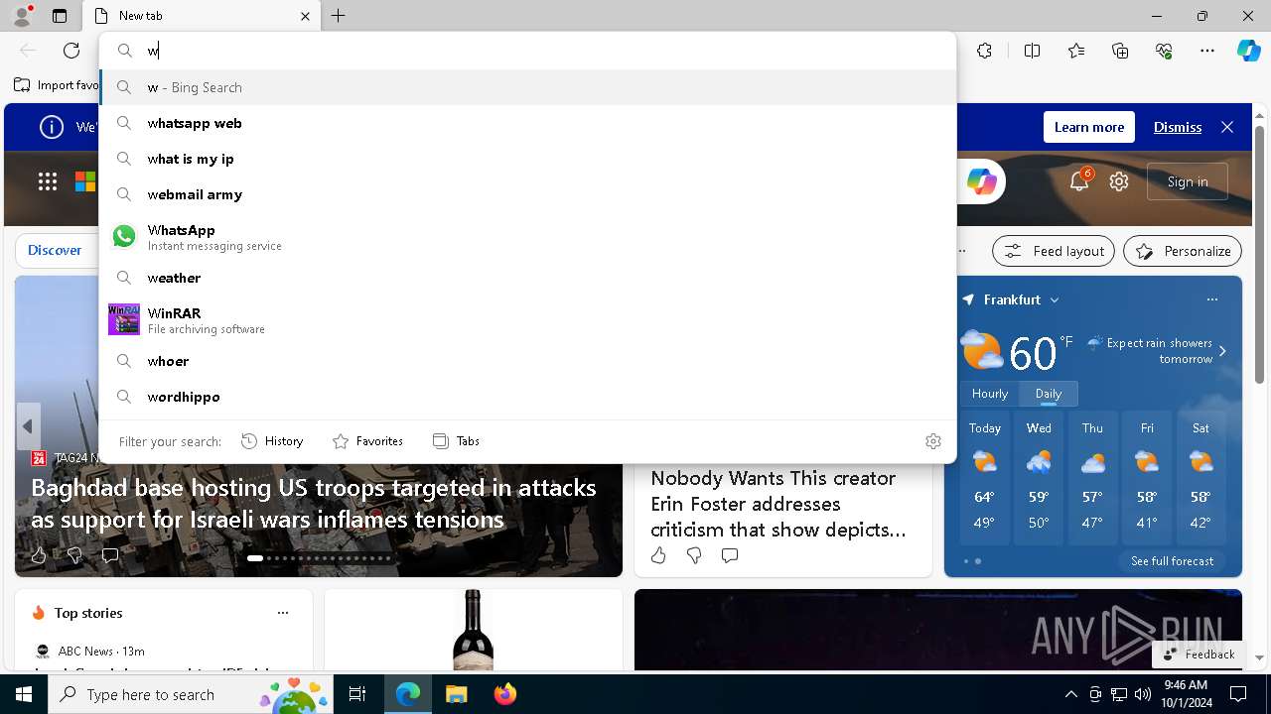Select Wed forecast column

click(x=1039, y=480)
